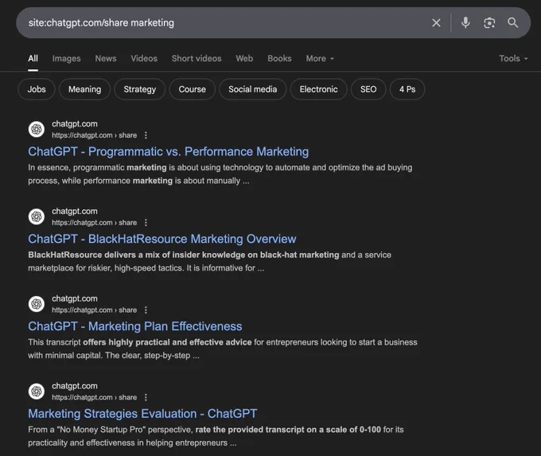The width and height of the screenshot is (541, 456).
Task: Click the chatgpt.com site name above Marketing Plan result
Action: [75, 298]
